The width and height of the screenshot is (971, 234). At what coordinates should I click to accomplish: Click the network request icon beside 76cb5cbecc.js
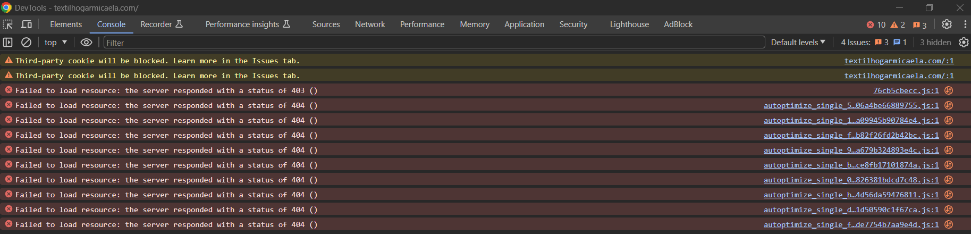point(949,90)
